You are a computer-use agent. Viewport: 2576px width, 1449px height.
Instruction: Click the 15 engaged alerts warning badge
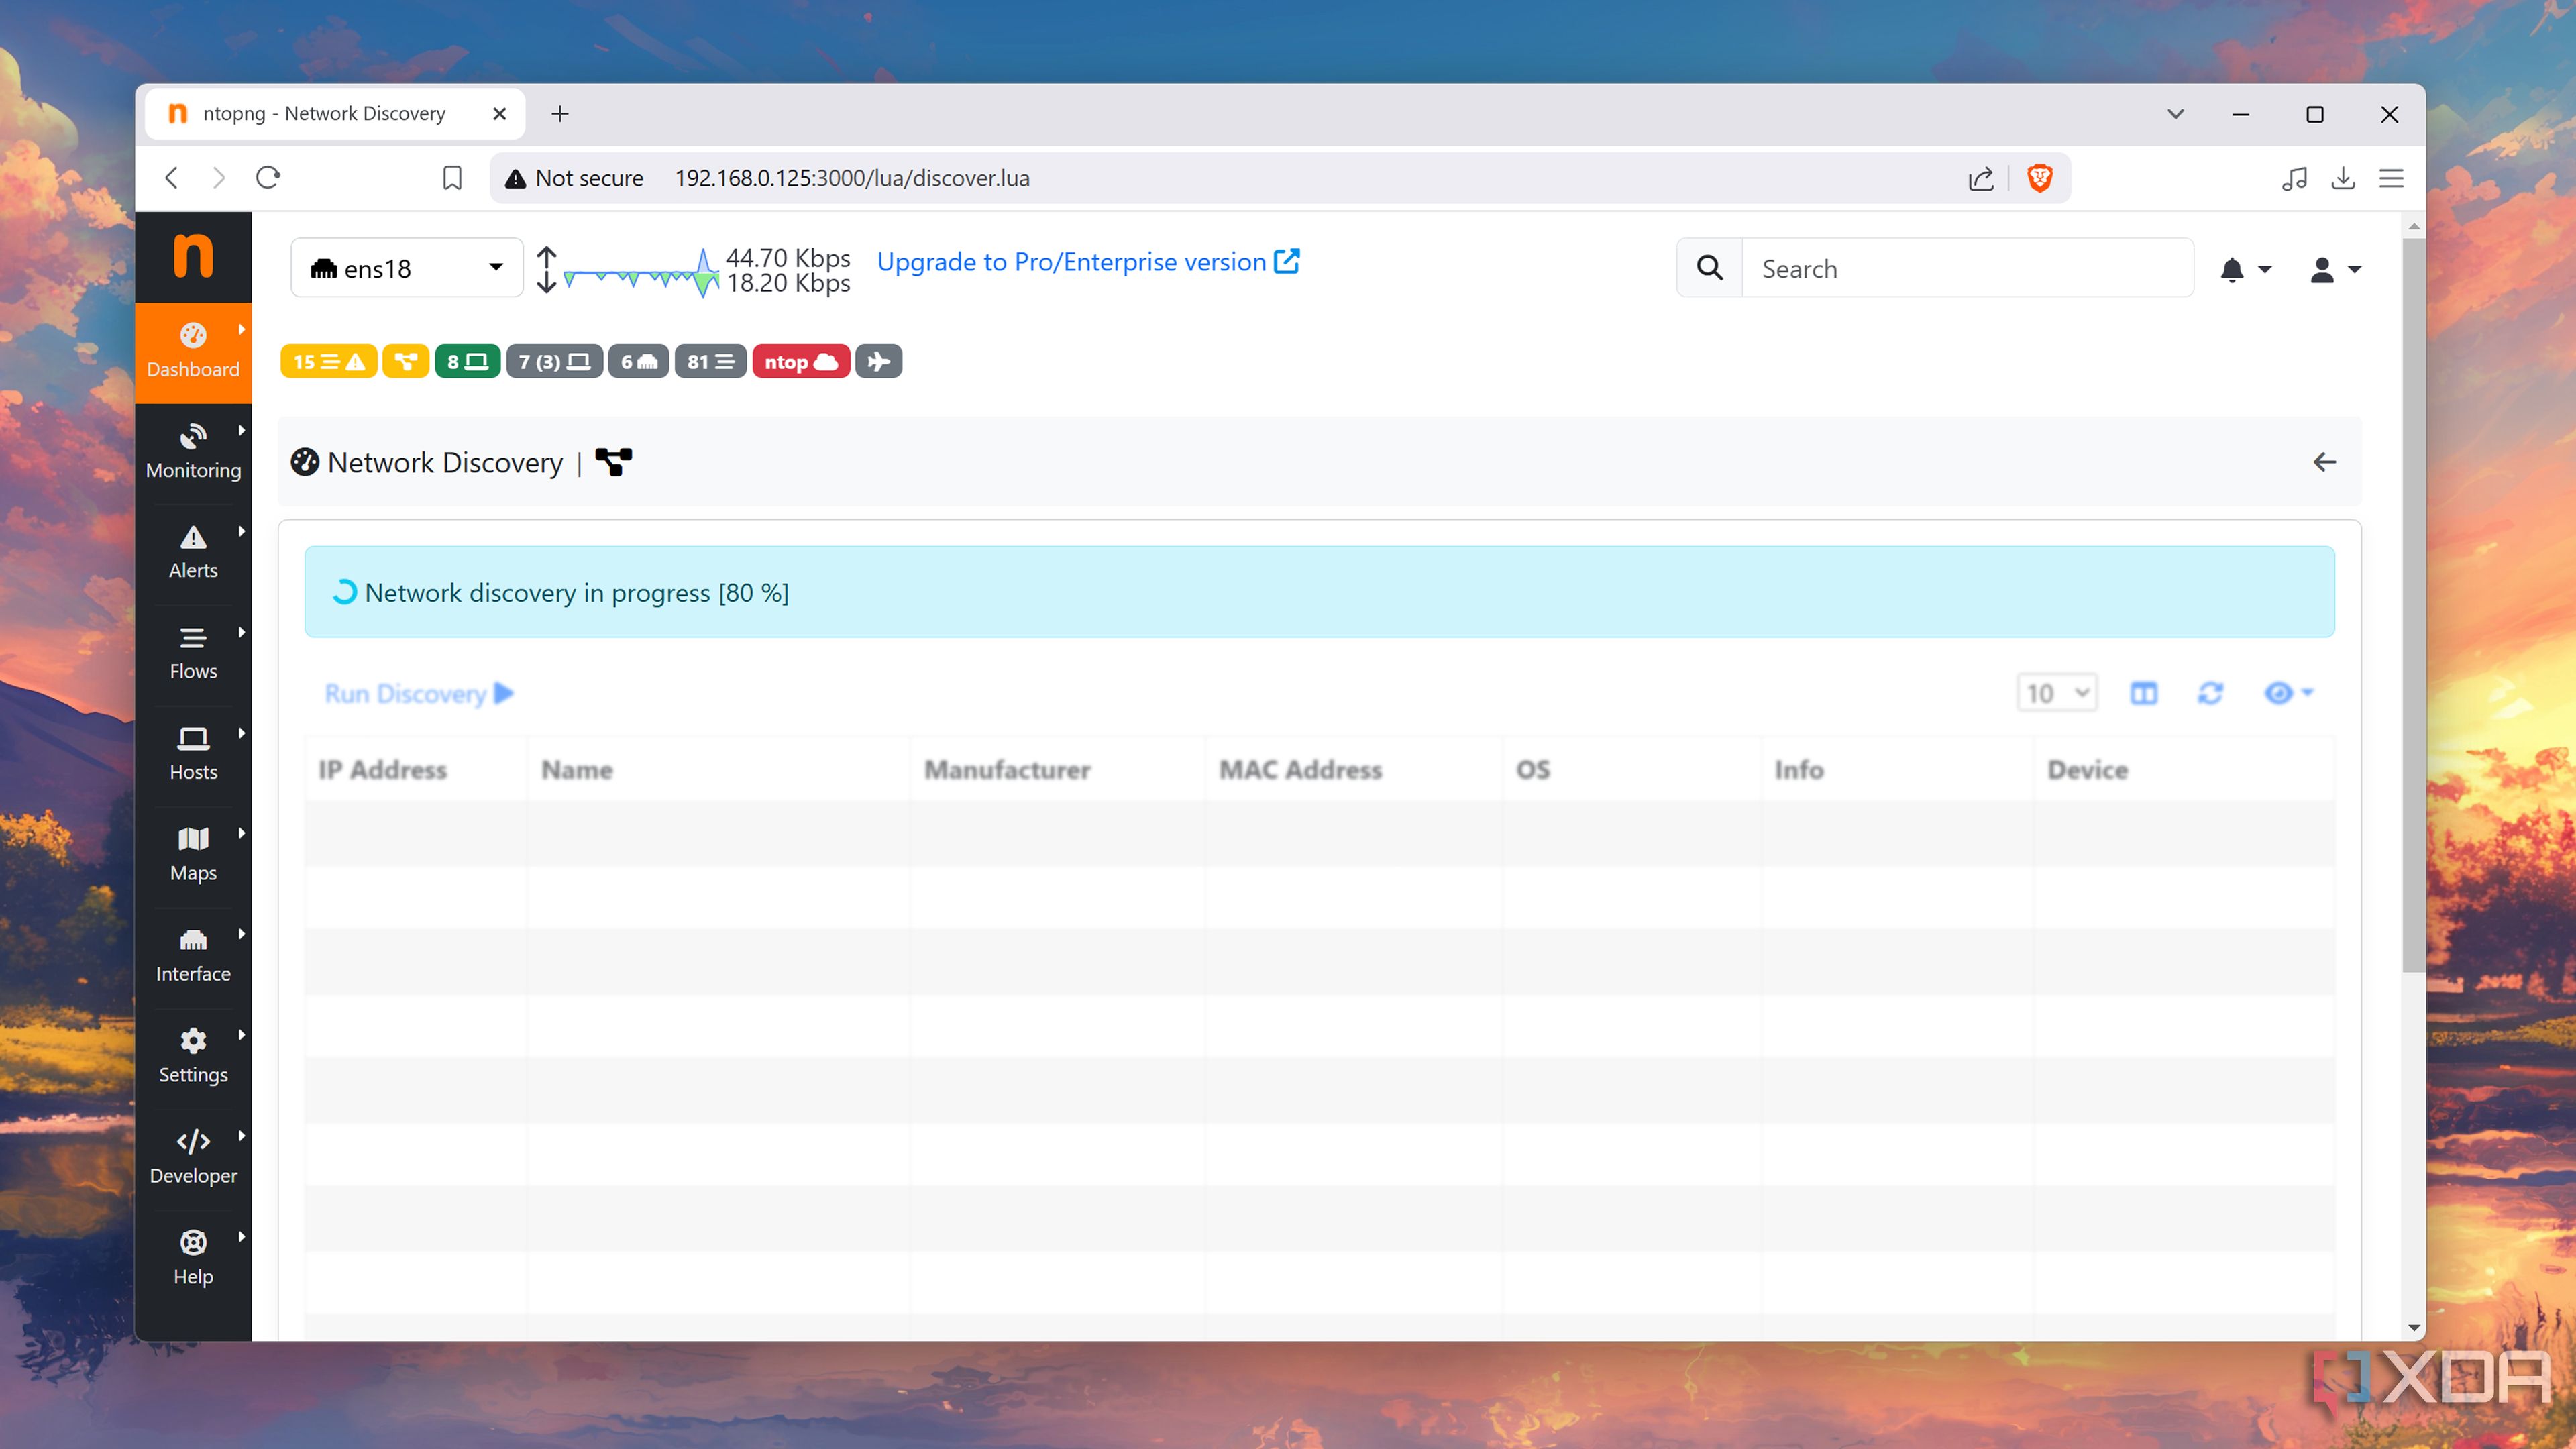pyautogui.click(x=328, y=361)
